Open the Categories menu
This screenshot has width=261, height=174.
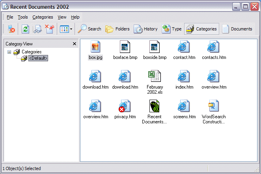point(43,17)
